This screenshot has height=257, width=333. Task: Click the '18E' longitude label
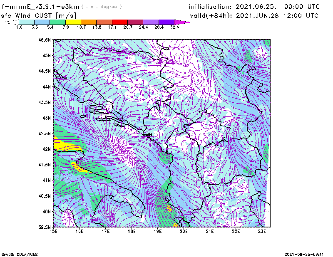coord(132,231)
